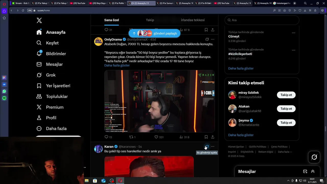
Task: Go to Profil page
Action: [46, 118]
